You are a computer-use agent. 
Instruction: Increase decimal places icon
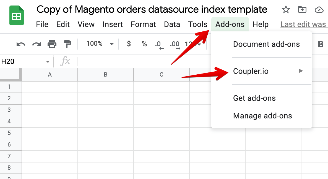pyautogui.click(x=175, y=44)
